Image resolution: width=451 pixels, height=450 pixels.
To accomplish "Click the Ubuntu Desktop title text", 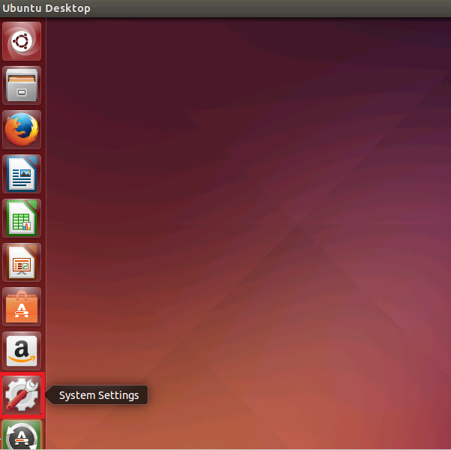I will [x=46, y=8].
